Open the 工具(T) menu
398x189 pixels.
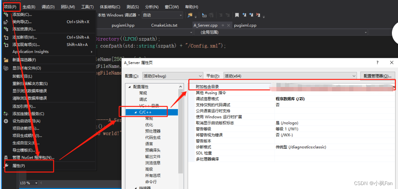coord(87,7)
